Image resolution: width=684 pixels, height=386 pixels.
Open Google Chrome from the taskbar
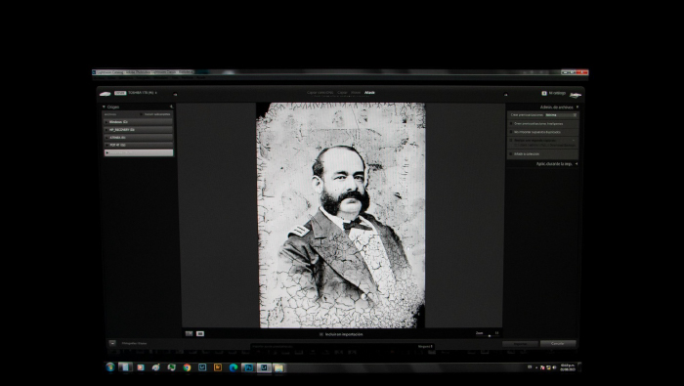(188, 367)
